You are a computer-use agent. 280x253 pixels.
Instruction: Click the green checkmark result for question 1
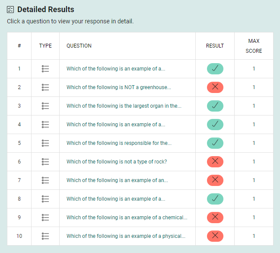point(215,69)
